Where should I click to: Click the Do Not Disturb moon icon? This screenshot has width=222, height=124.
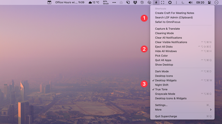pyautogui.click(x=183, y=2)
